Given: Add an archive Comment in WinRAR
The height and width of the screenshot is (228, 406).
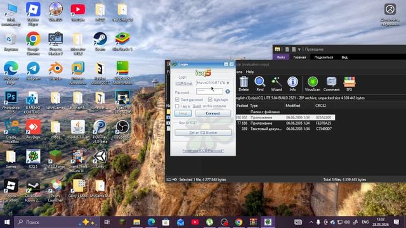Looking at the screenshot, I should click(331, 84).
